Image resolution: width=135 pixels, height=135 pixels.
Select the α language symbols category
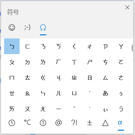120,122
